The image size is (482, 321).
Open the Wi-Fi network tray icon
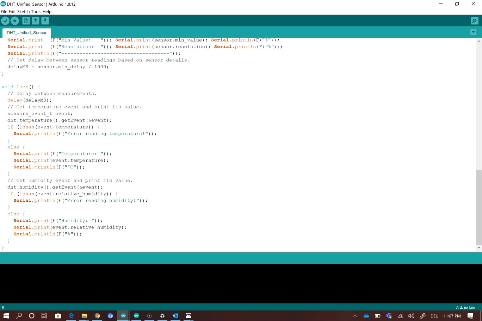click(401, 316)
